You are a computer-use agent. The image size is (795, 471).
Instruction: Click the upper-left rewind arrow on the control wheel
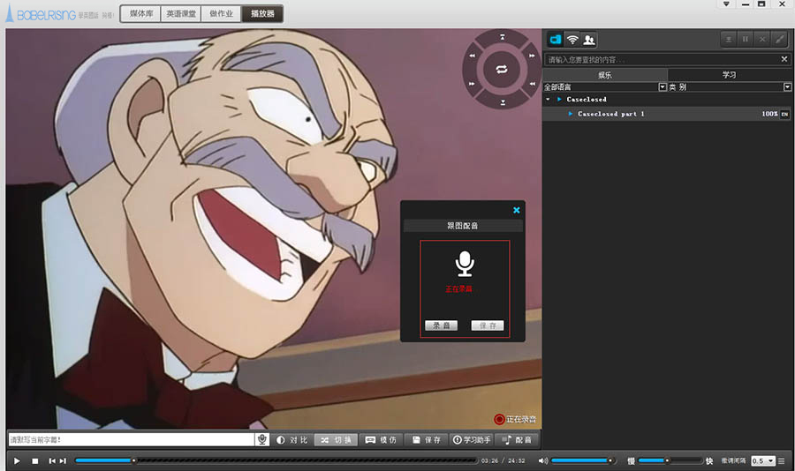pos(472,56)
